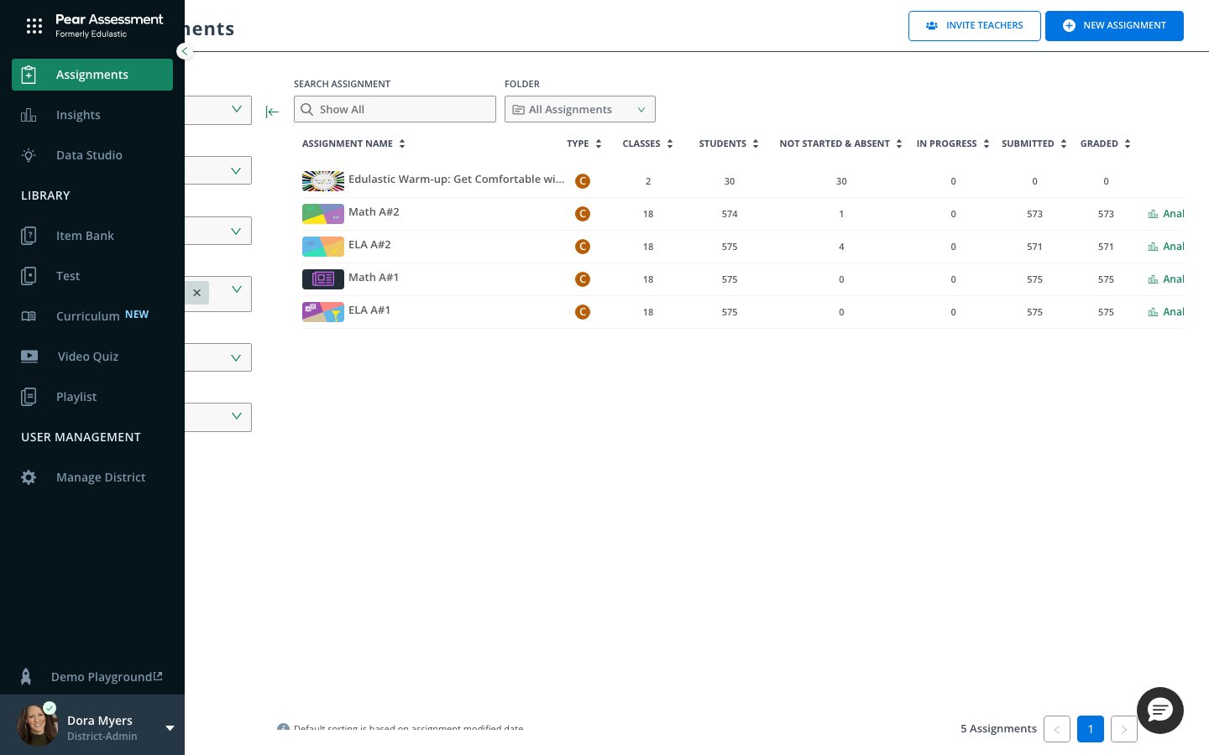Image resolution: width=1209 pixels, height=755 pixels.
Task: Remove the filter tag with the X
Action: coord(196,293)
